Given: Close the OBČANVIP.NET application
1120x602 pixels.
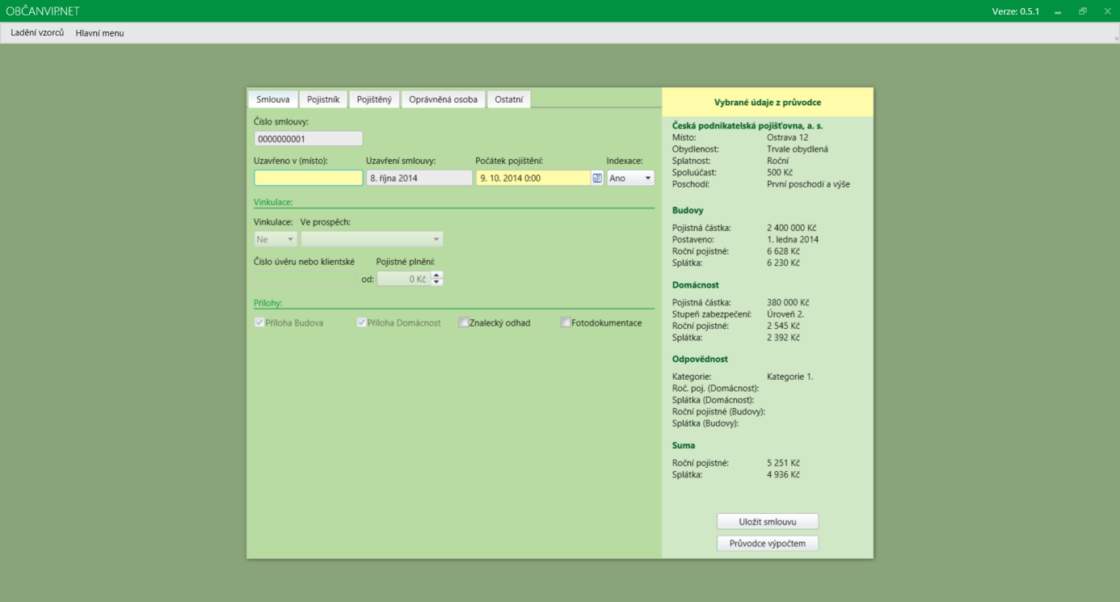Looking at the screenshot, I should coord(1107,11).
